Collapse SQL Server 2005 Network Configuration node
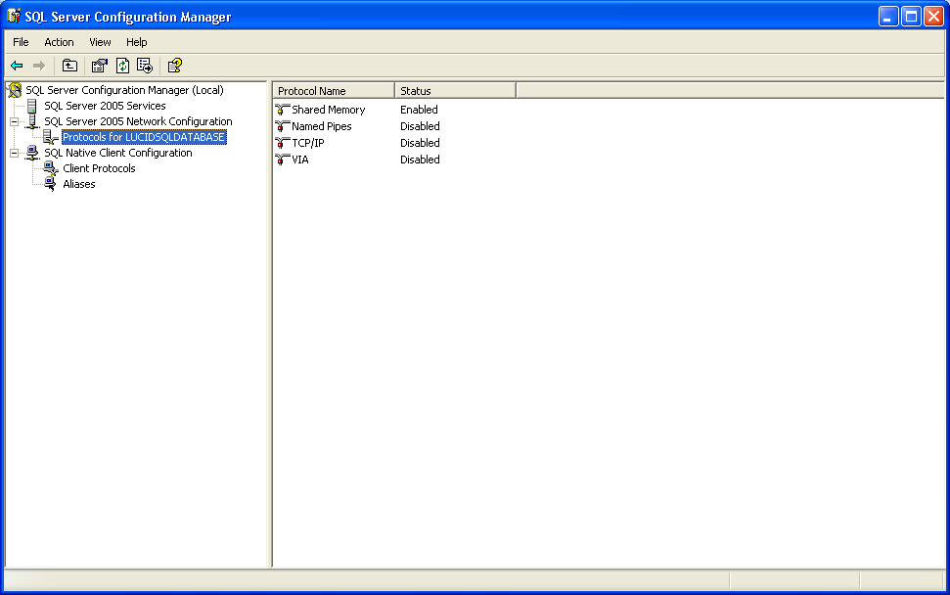This screenshot has height=595, width=950. (14, 121)
